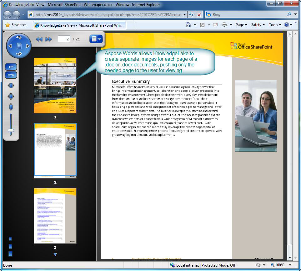
Task: Open Print options dropdown arrow
Action: (231, 25)
